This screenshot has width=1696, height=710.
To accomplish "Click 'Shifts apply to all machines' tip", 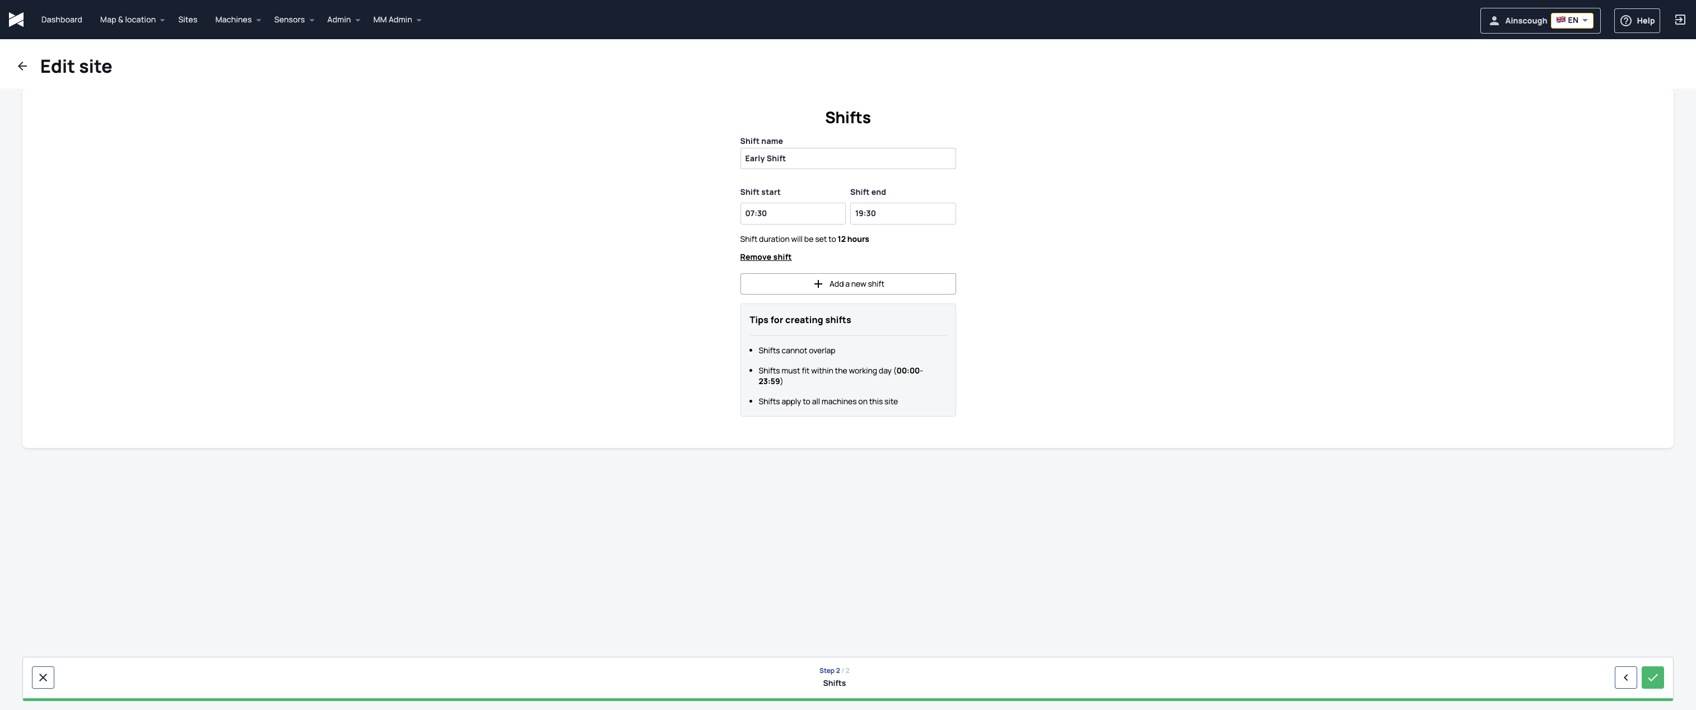I will [x=828, y=401].
